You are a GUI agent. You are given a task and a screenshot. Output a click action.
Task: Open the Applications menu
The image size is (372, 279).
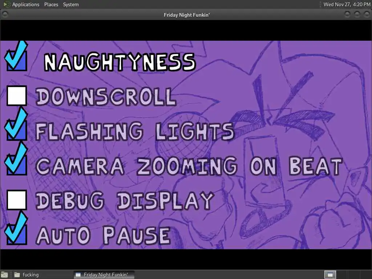click(x=26, y=4)
